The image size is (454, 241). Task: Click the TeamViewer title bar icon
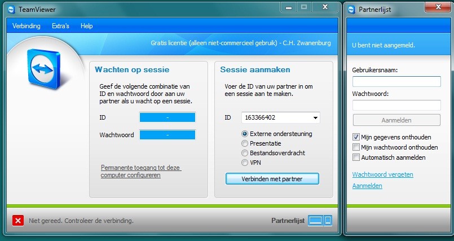click(x=11, y=10)
